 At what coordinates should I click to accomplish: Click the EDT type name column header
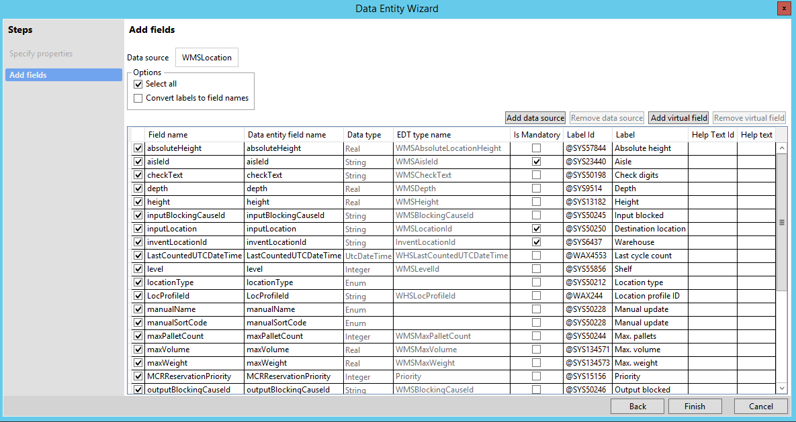pyautogui.click(x=451, y=135)
